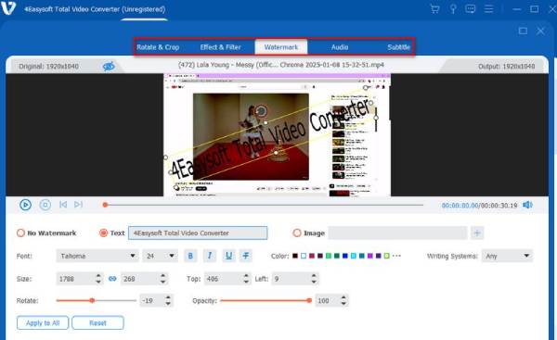Toggle the size aspect ratio link
The height and width of the screenshot is (340, 557).
point(112,279)
